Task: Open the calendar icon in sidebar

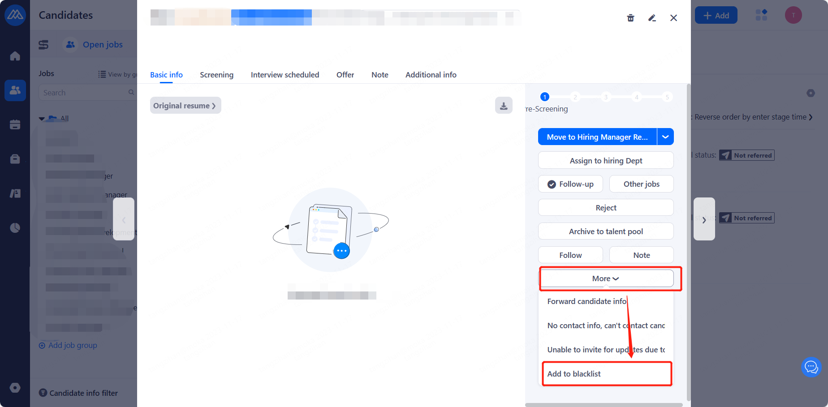Action: [15, 124]
